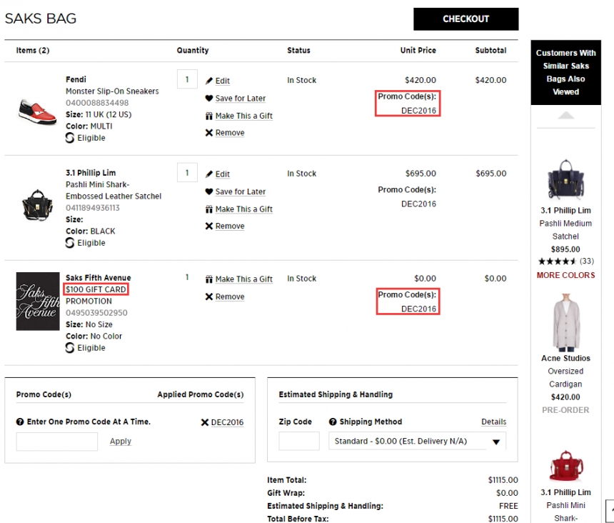614x523 pixels.
Task: Open the 3.1 Phillip Lim brand in bag
Action: click(x=91, y=173)
